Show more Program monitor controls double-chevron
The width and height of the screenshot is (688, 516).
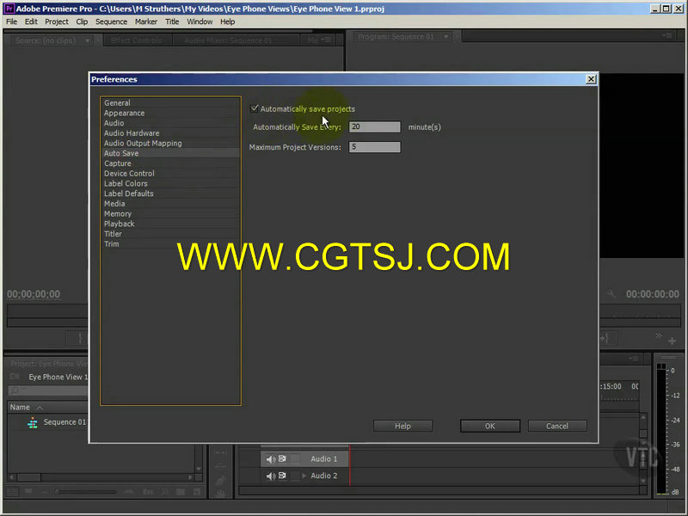point(658,336)
